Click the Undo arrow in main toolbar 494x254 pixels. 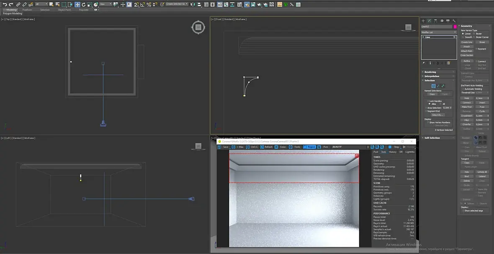5,5
